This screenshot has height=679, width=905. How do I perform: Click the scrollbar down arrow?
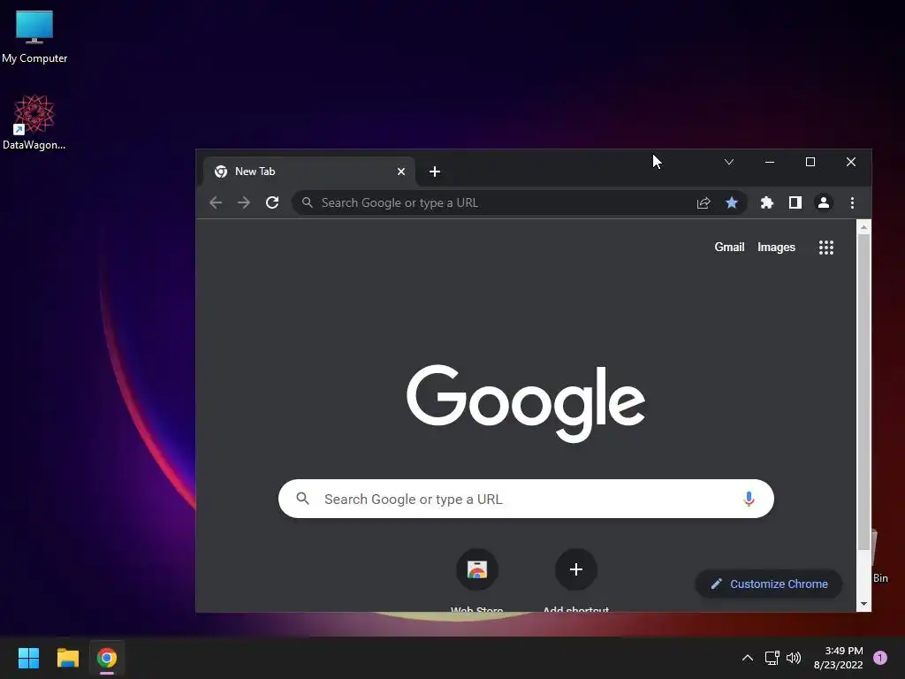pos(863,604)
